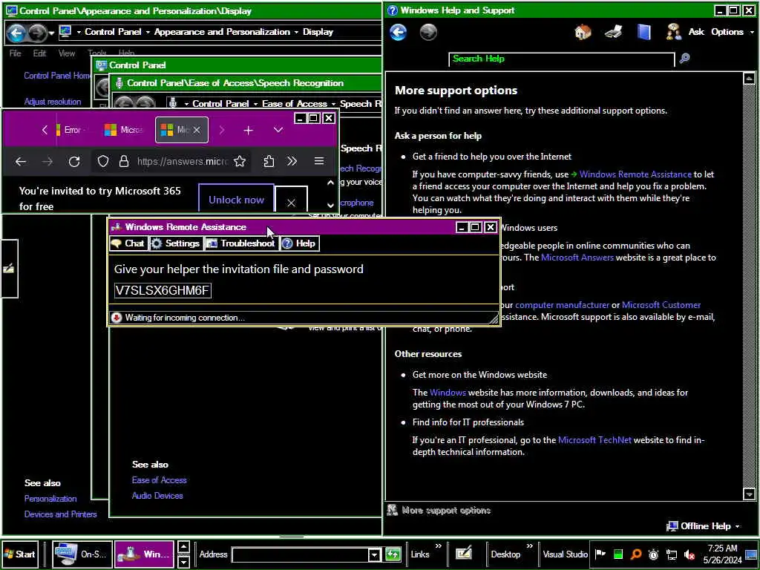Open the Microsoft TechNet link

[x=594, y=440]
